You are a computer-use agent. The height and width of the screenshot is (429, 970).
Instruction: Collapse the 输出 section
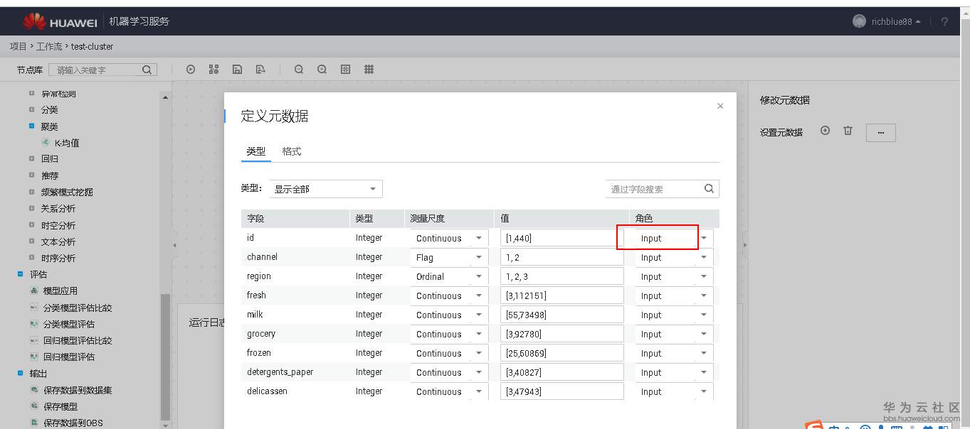click(x=21, y=373)
